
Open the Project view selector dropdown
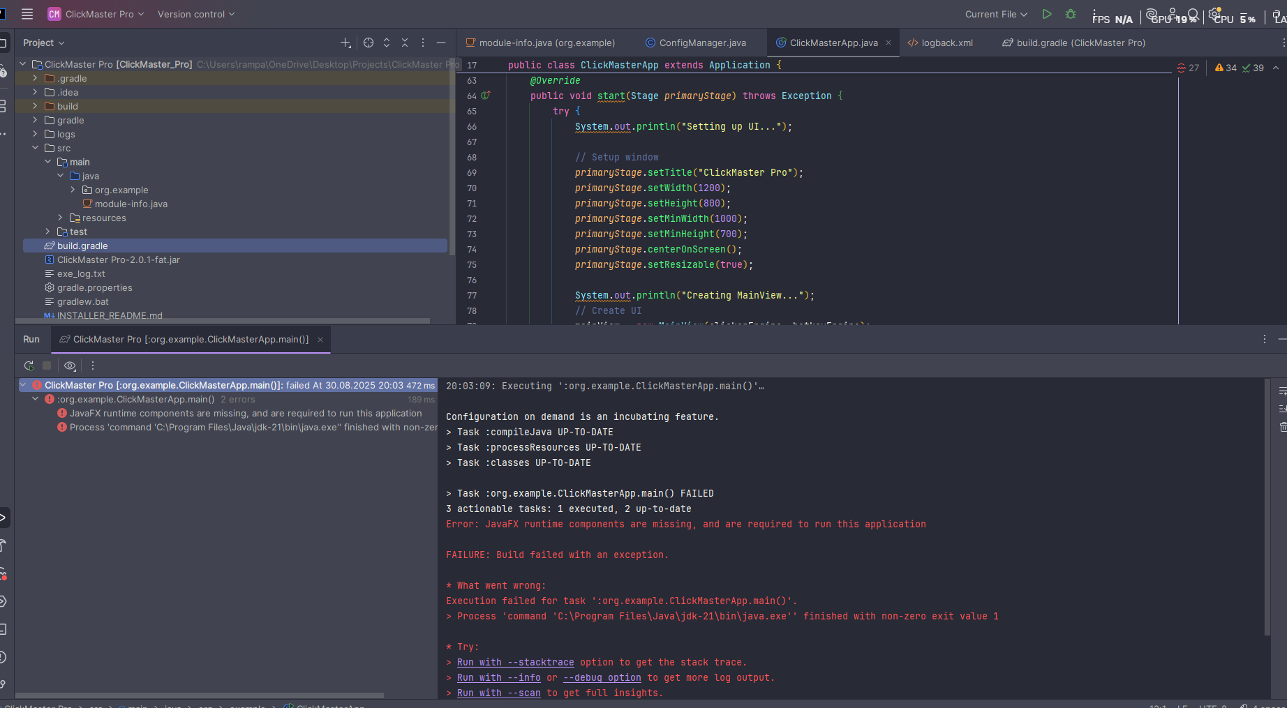click(x=43, y=43)
